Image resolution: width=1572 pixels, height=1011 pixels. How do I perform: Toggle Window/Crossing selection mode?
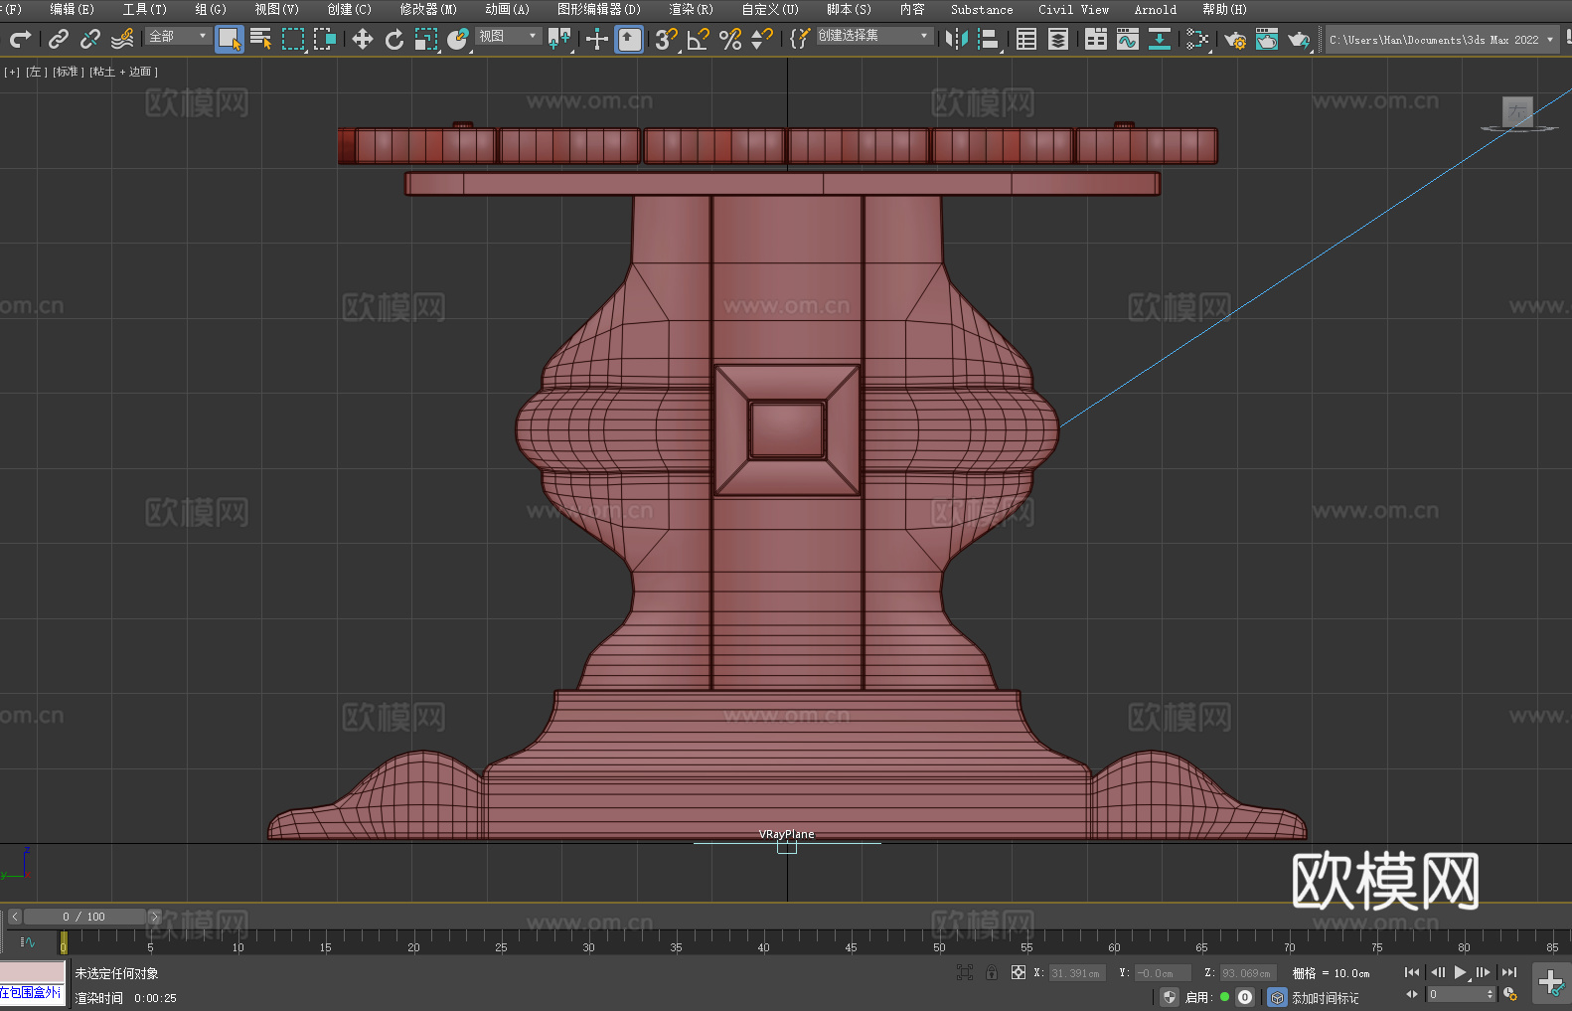click(325, 39)
